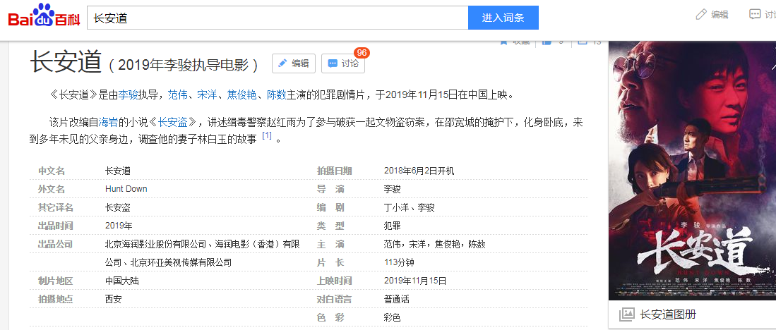The image size is (776, 330).
Task: Click the thumbs-up like icon
Action: [x=547, y=42]
